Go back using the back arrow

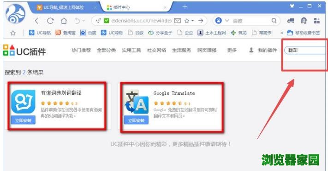click(x=37, y=21)
